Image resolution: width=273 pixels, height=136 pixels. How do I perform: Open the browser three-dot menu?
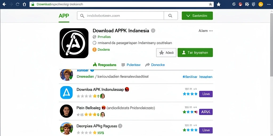269,4
